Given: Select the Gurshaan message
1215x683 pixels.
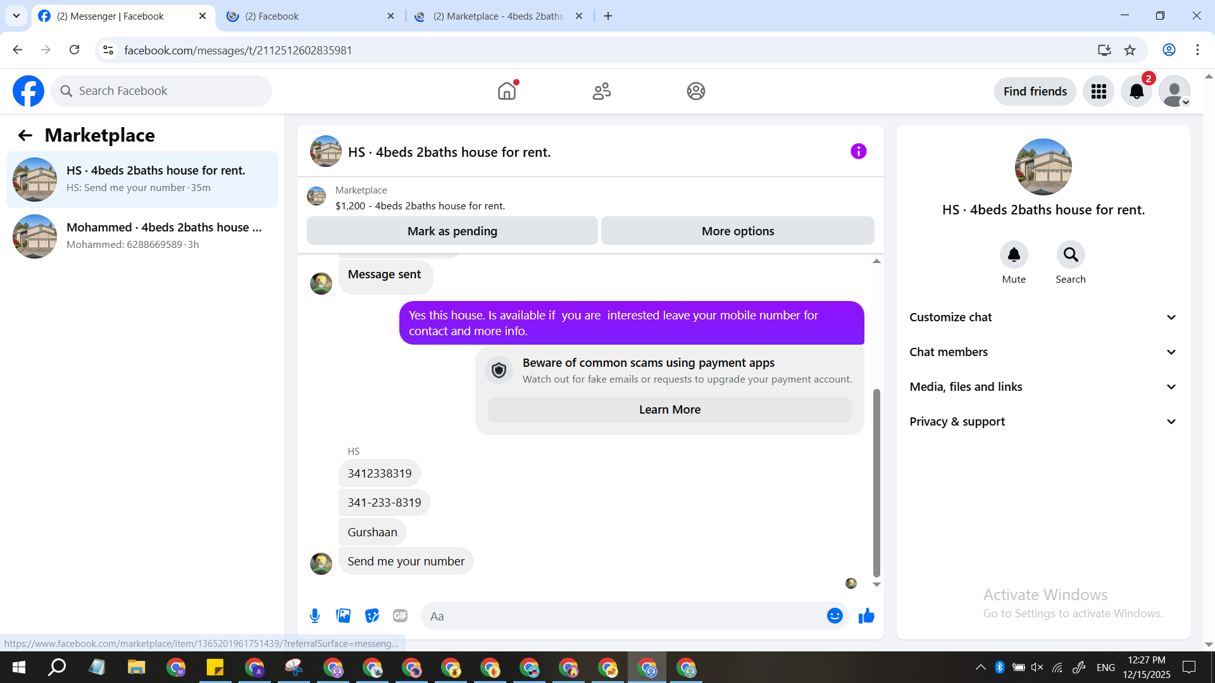Looking at the screenshot, I should (372, 532).
